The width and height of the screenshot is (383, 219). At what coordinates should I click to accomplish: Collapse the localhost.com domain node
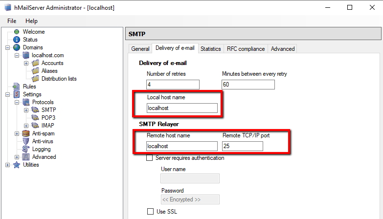pos(17,55)
